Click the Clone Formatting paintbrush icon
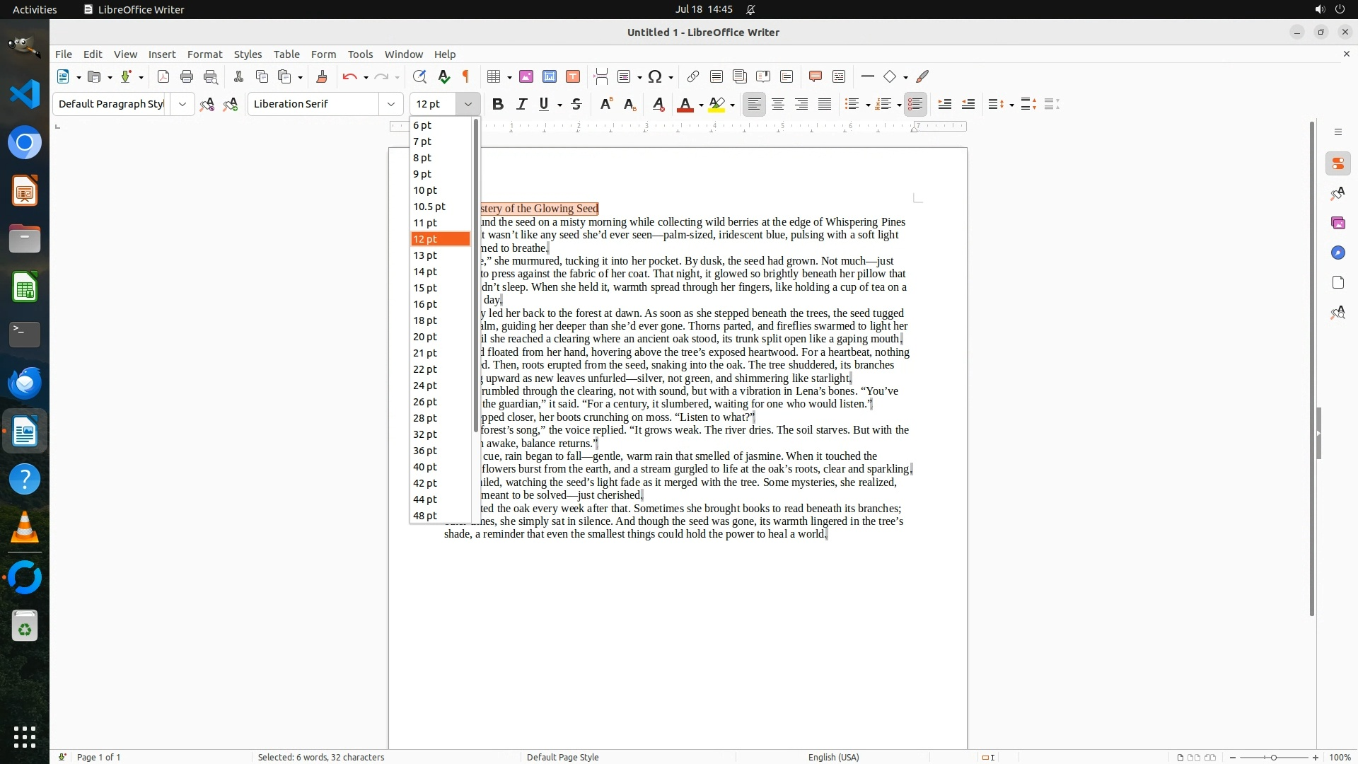Image resolution: width=1358 pixels, height=764 pixels. point(322,76)
